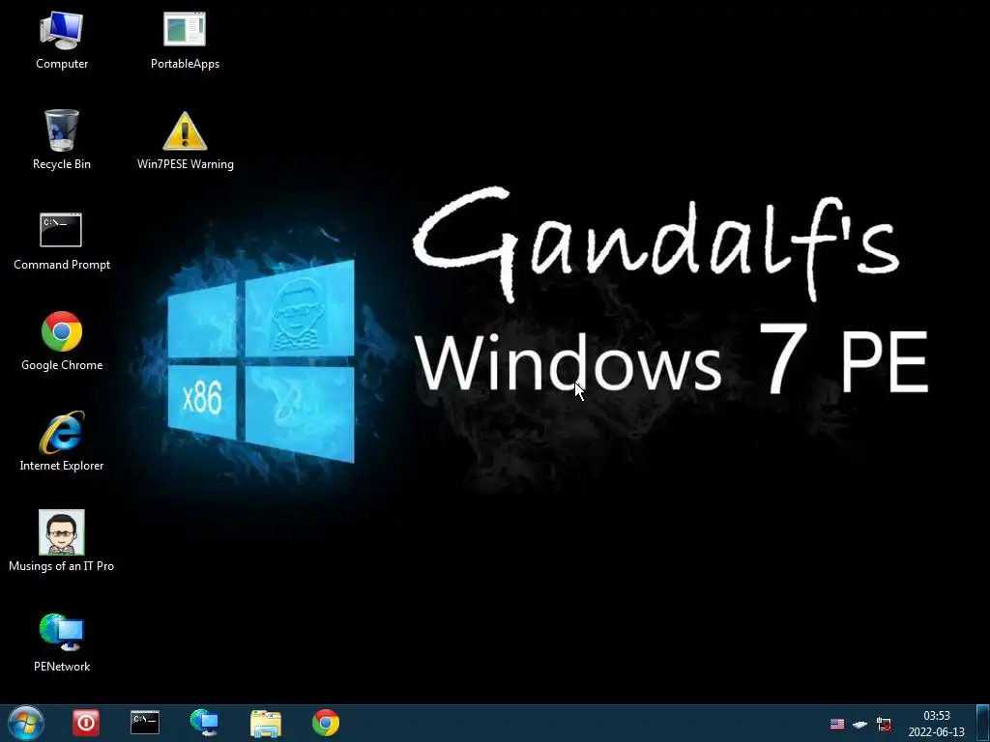Click the "Recycle Bin" label text
The height and width of the screenshot is (742, 990).
pyautogui.click(x=61, y=164)
